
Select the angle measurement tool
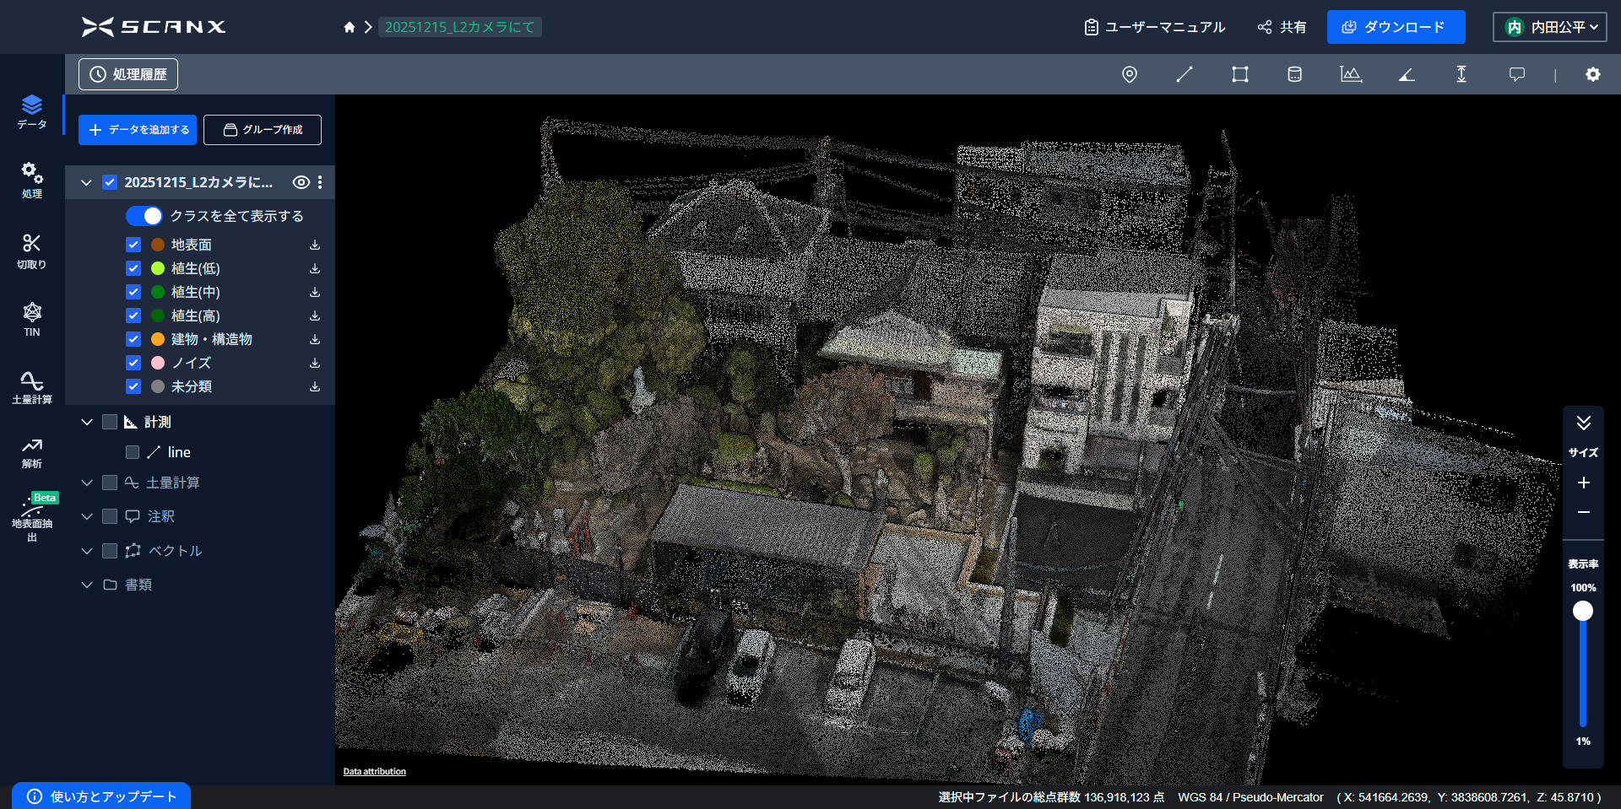(1406, 74)
